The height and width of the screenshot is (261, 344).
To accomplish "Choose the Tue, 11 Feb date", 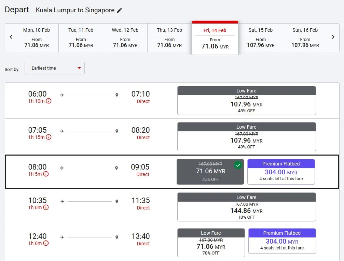I will pos(81,38).
